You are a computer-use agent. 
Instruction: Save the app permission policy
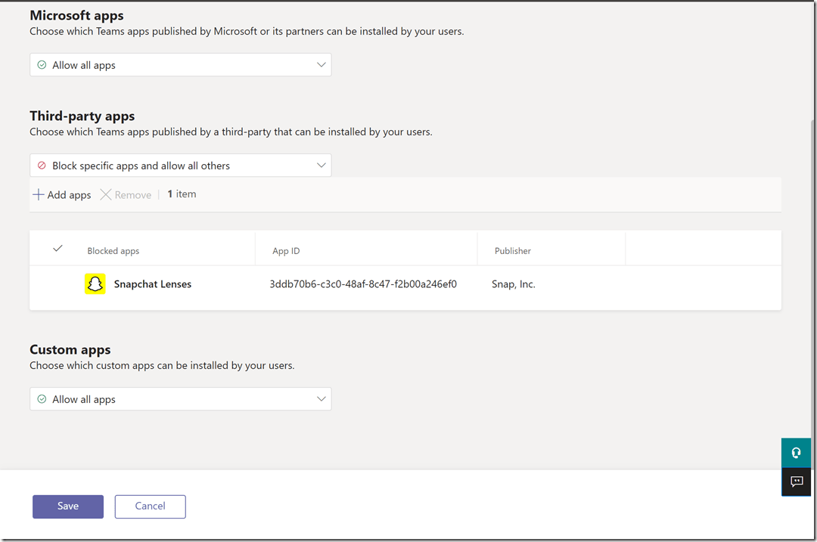point(68,506)
